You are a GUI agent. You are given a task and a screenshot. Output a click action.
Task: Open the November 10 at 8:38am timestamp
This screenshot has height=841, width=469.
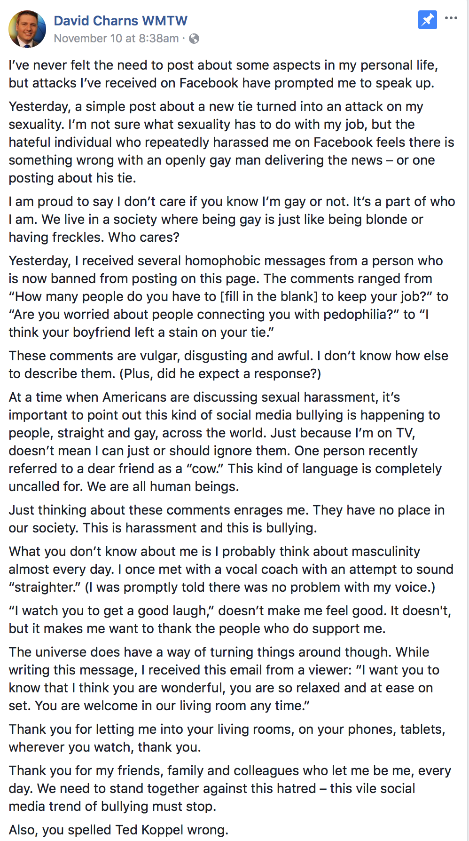(x=116, y=39)
